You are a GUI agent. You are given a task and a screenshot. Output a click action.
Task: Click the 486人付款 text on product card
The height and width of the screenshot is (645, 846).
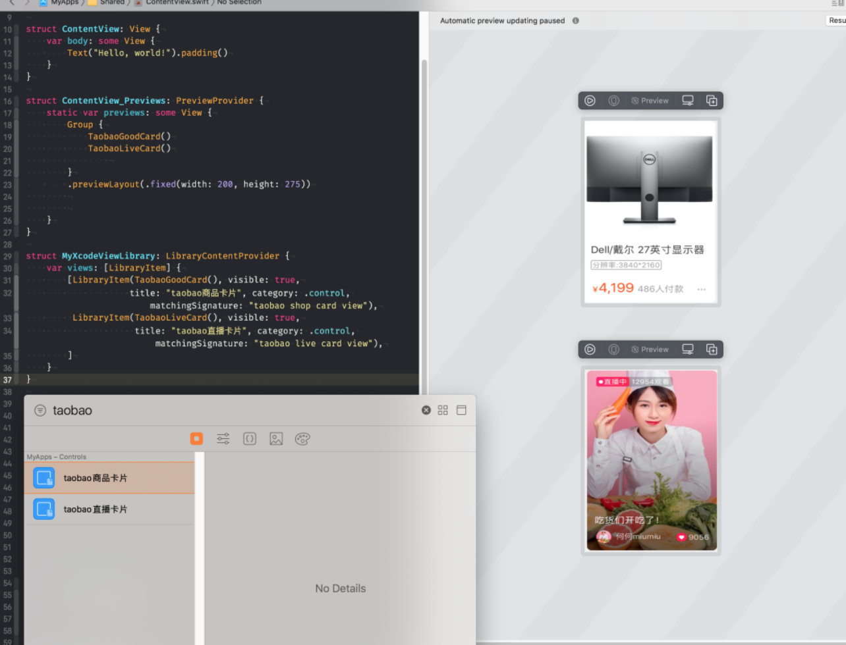(661, 289)
